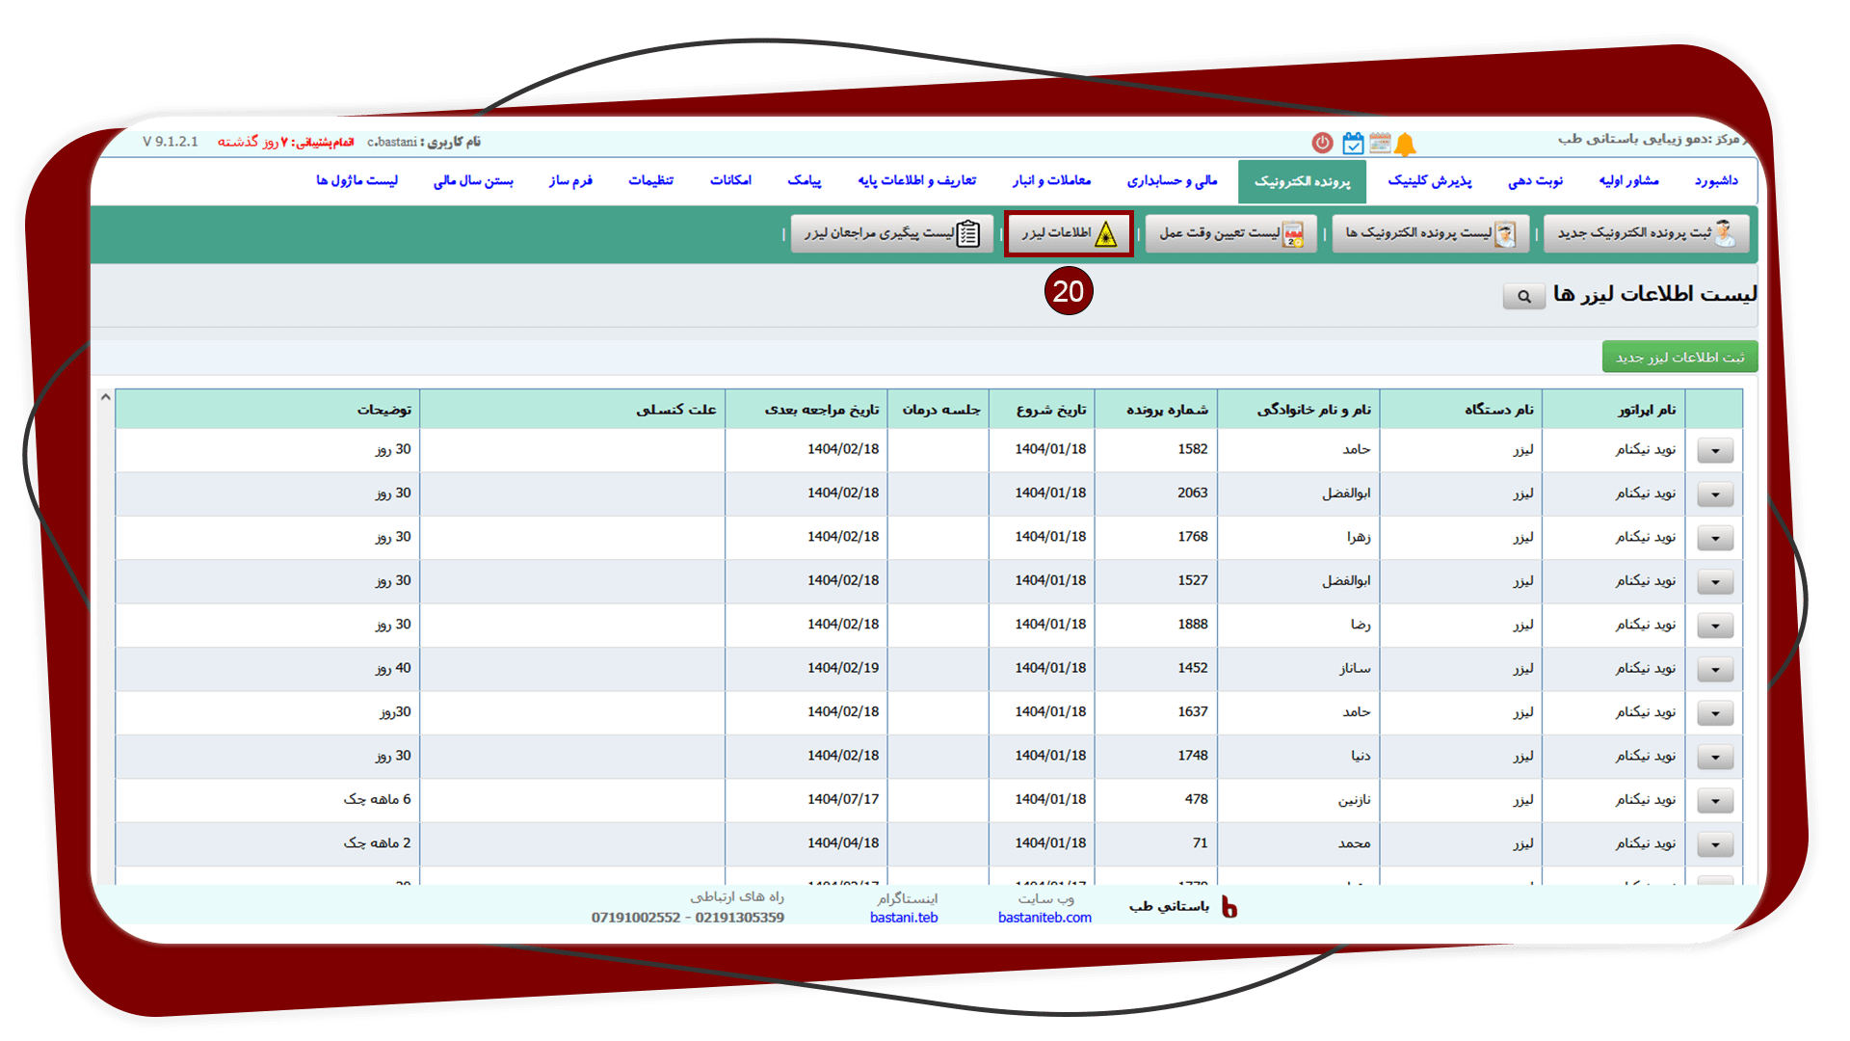Image resolution: width=1850 pixels, height=1041 pixels.
Task: Open the پذیرش کلینیک menu tab
Action: tap(1430, 181)
